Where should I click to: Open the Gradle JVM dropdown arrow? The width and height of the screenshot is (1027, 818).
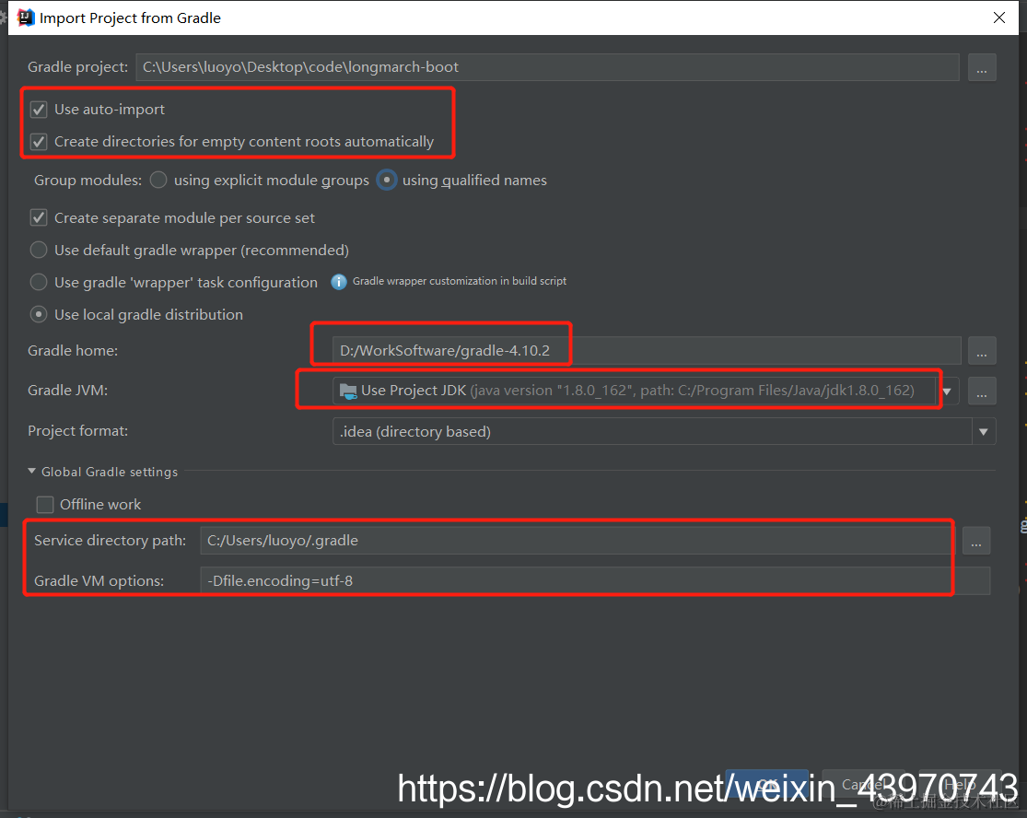pos(947,391)
